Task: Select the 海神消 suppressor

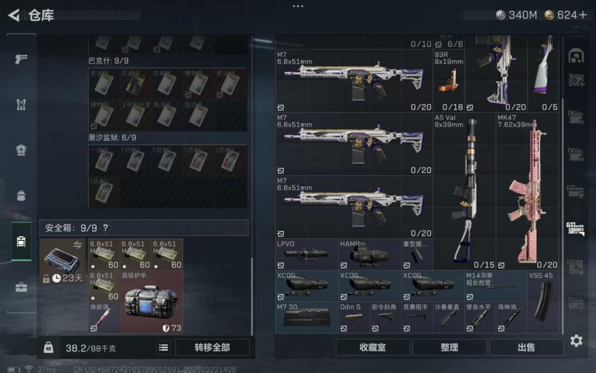Action: [x=511, y=317]
